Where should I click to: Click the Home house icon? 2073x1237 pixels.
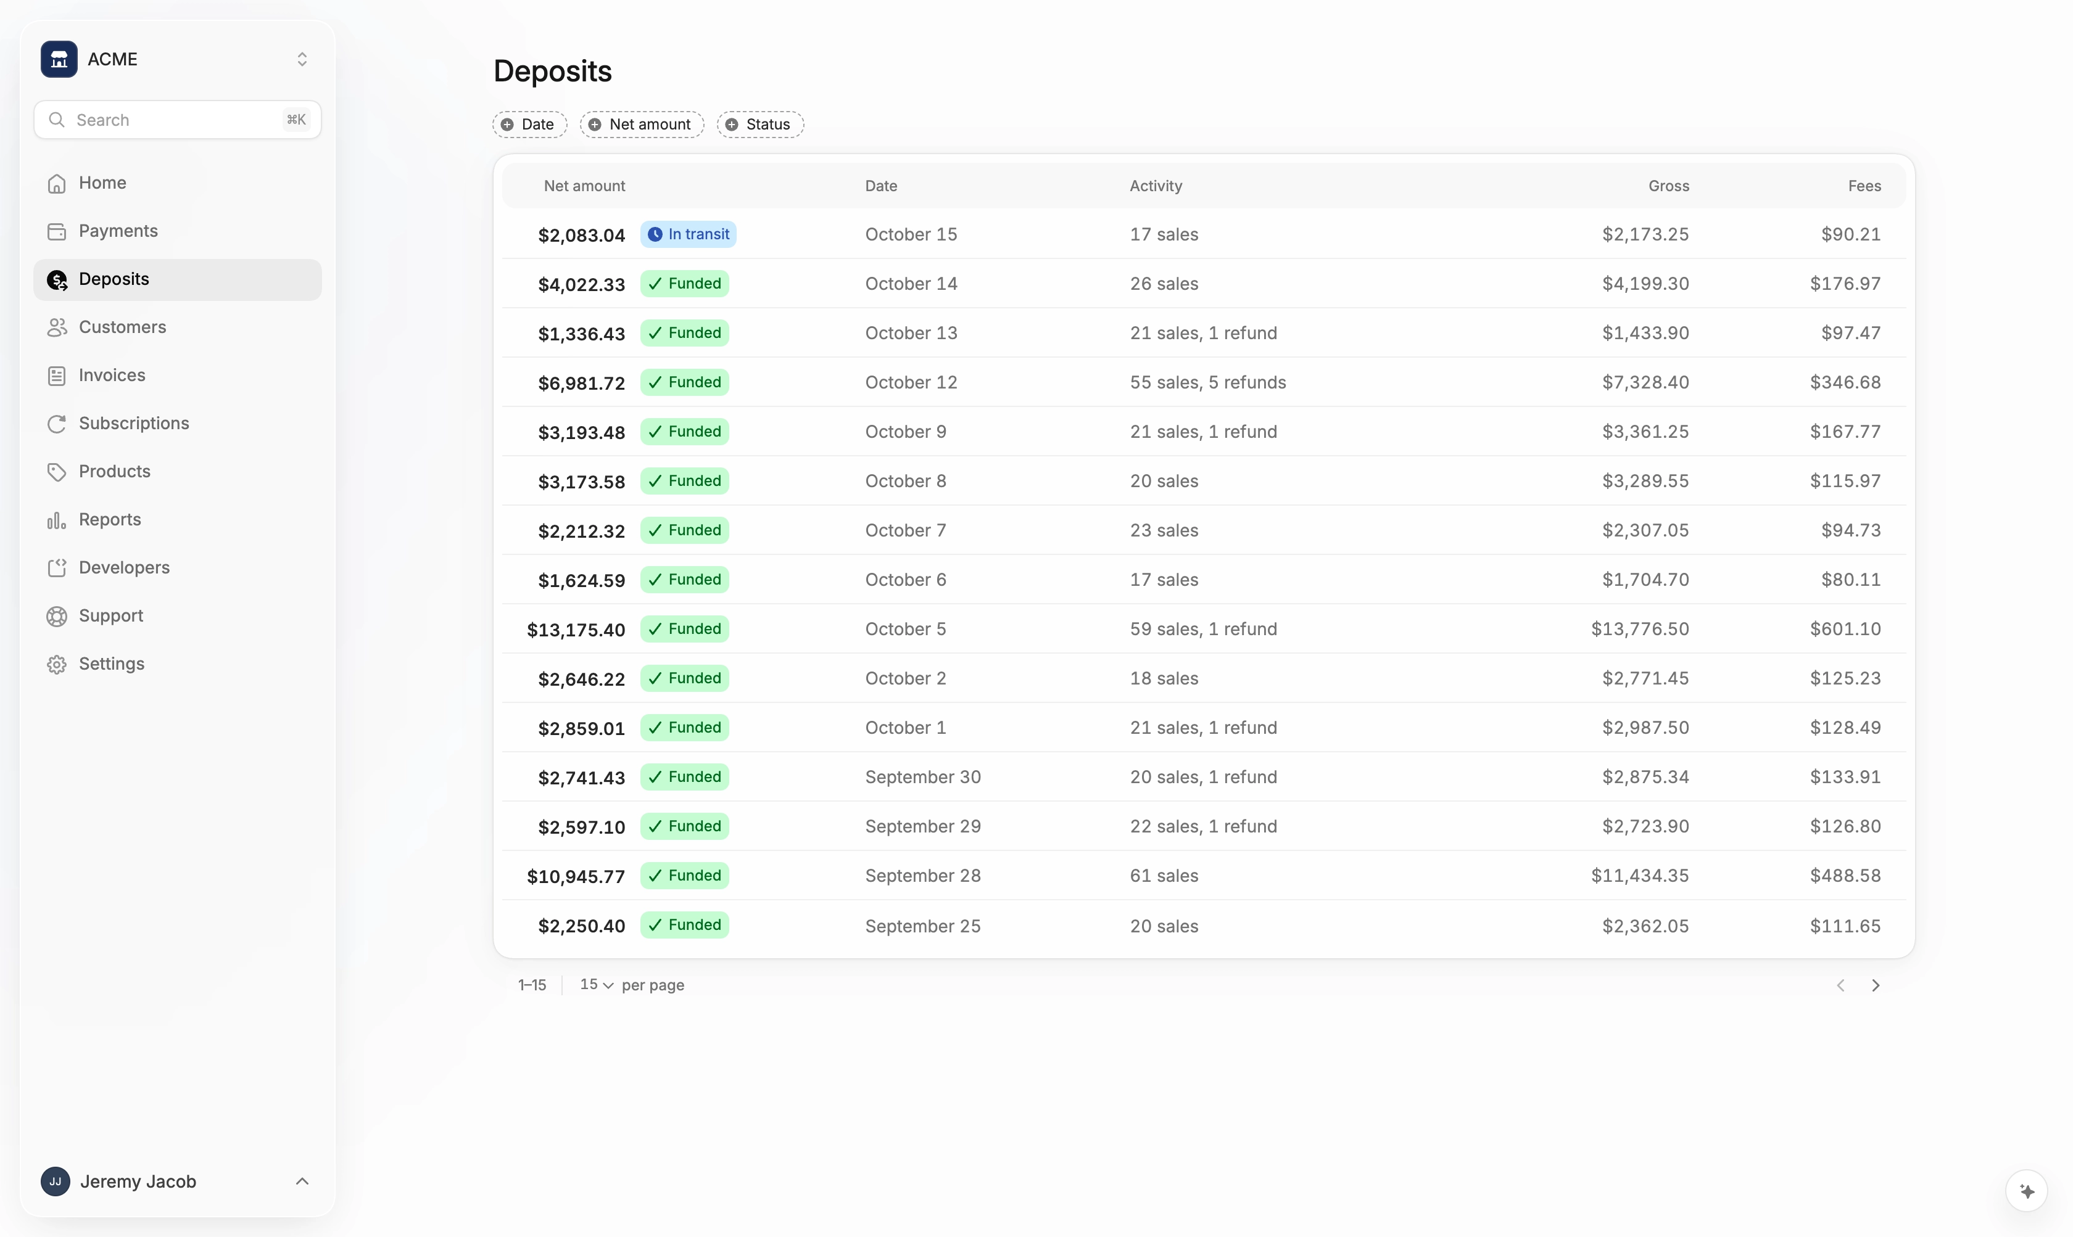pos(57,183)
